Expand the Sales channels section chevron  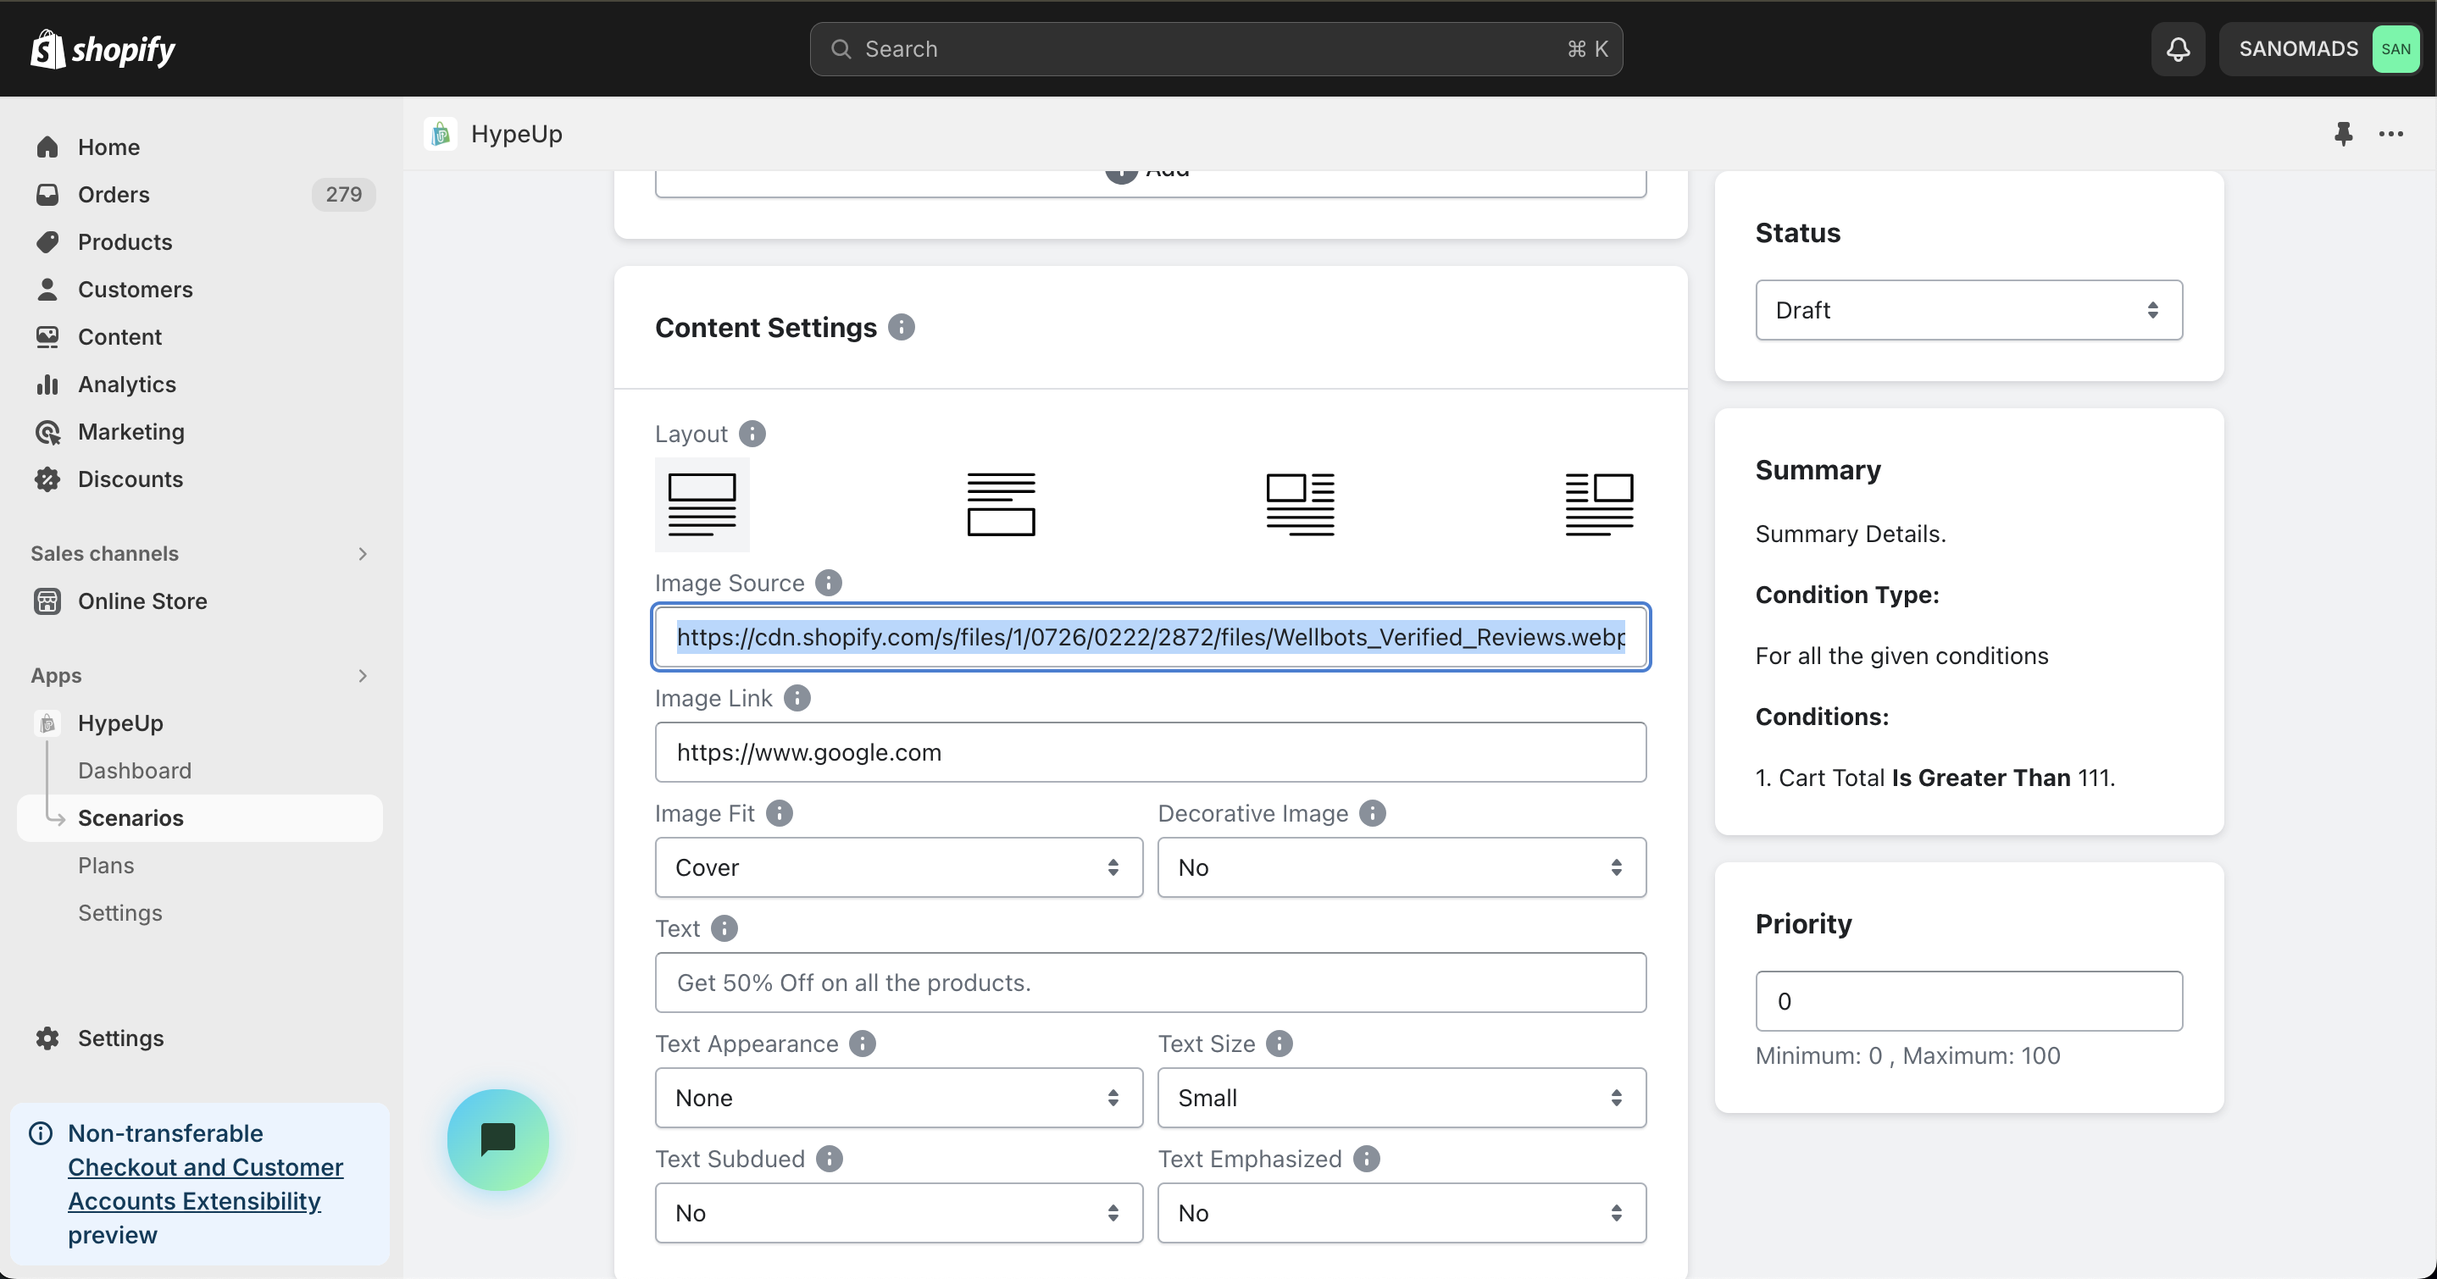363,553
